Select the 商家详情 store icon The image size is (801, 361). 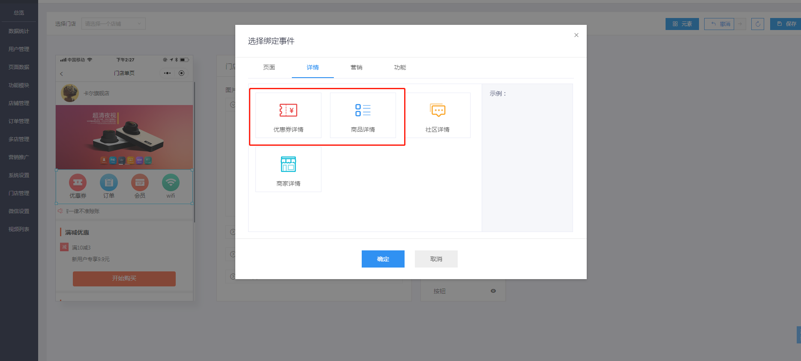point(288,165)
